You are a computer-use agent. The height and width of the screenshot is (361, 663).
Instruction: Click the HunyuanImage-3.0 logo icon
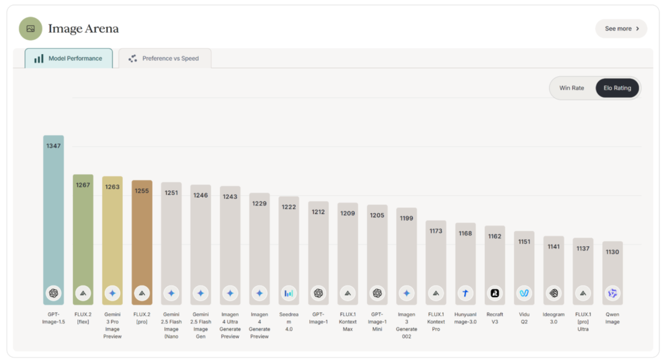coord(465,293)
